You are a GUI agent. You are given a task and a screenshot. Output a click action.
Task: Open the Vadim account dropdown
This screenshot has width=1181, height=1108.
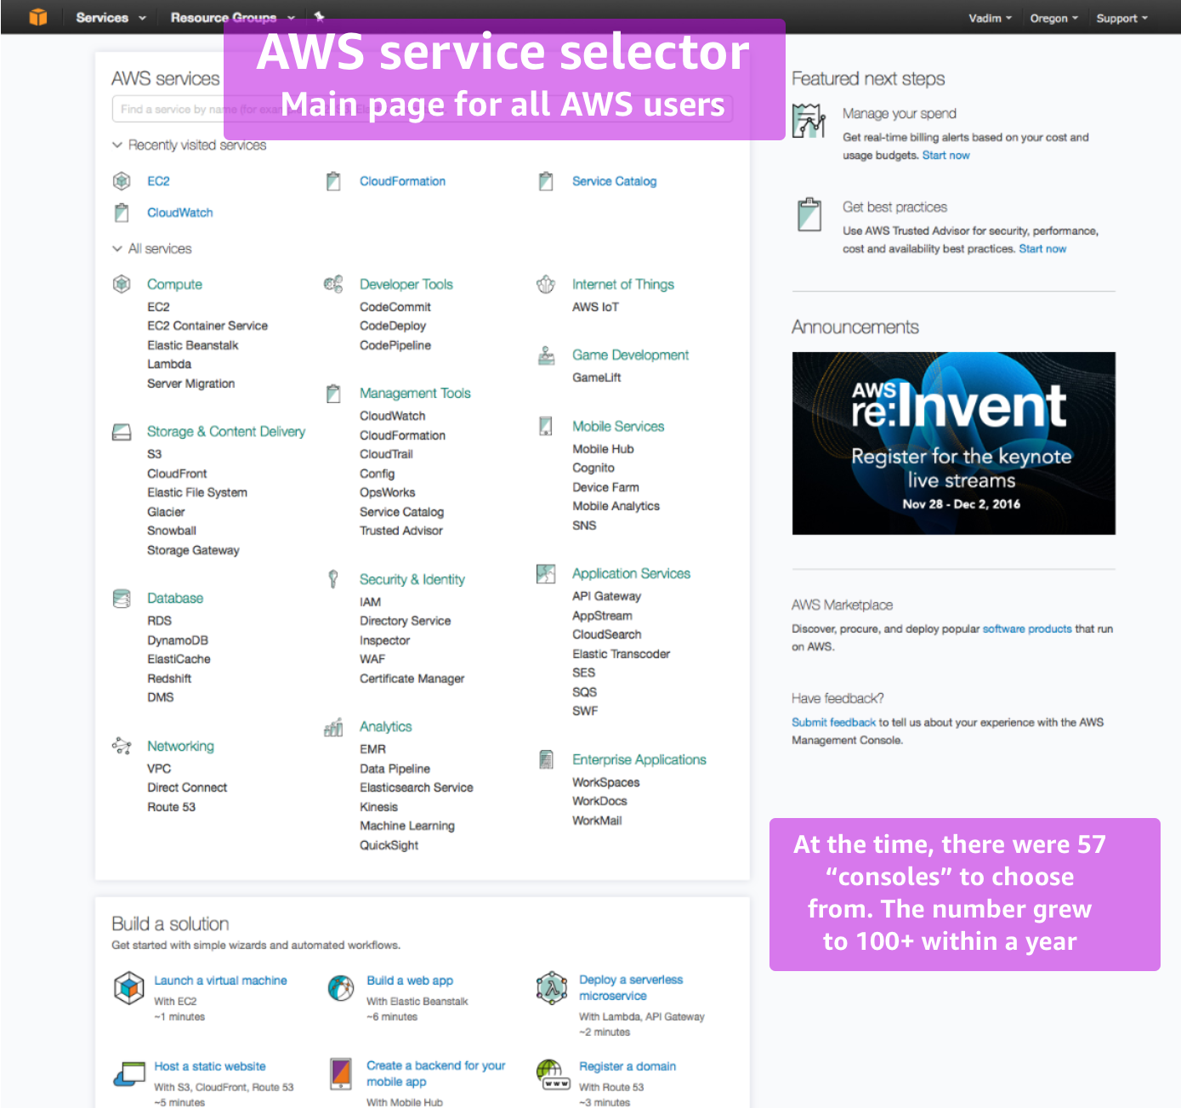pos(990,18)
